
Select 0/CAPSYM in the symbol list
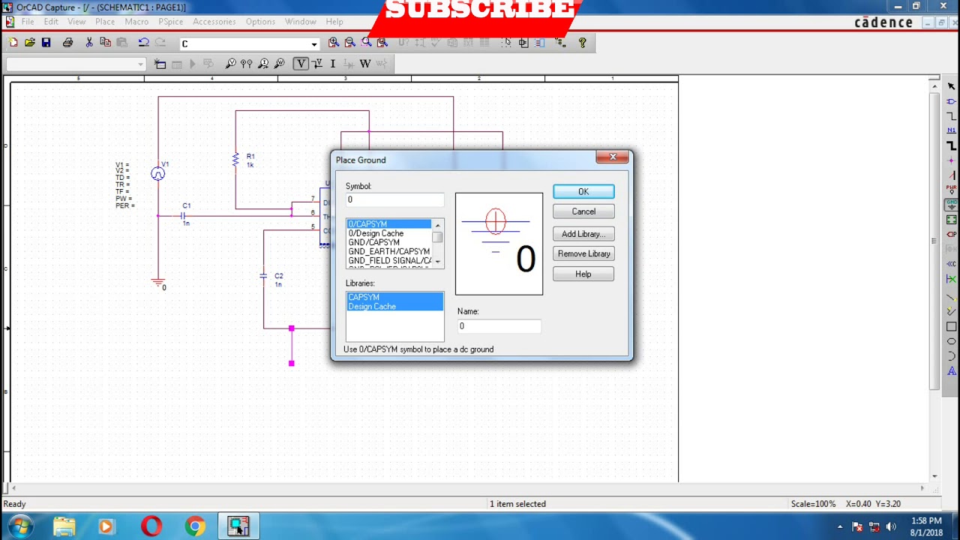388,224
